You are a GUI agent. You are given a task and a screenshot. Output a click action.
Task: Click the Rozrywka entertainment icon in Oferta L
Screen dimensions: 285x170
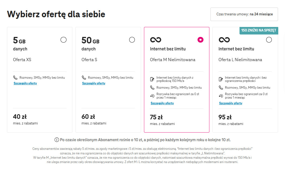coord(221,96)
